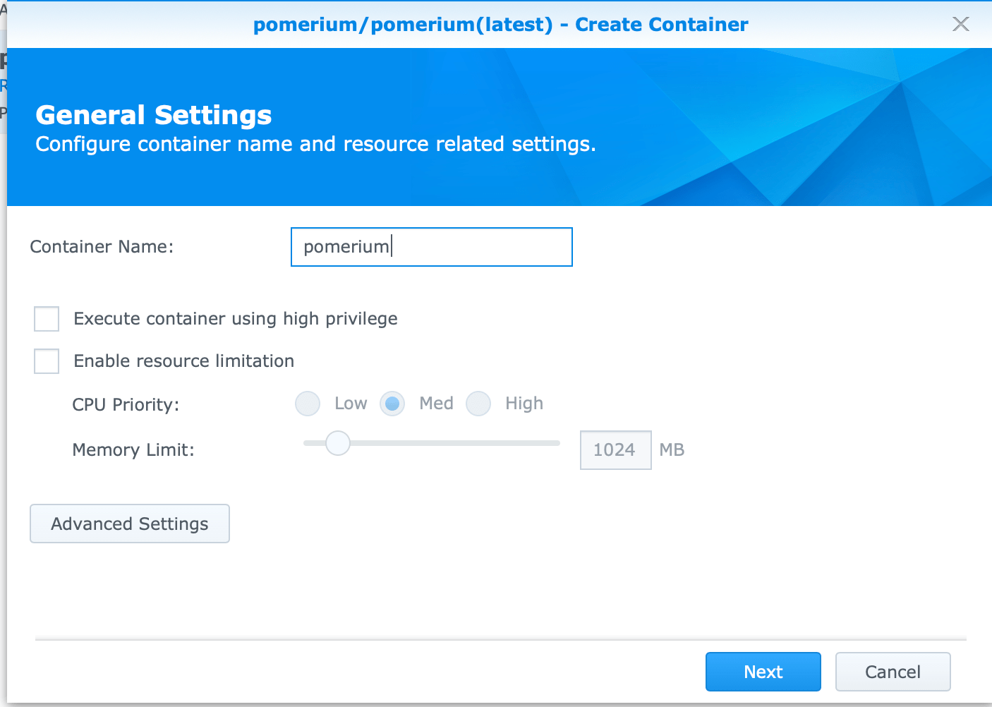Select the Med CPU Priority option
Image resolution: width=992 pixels, height=707 pixels.
(392, 404)
